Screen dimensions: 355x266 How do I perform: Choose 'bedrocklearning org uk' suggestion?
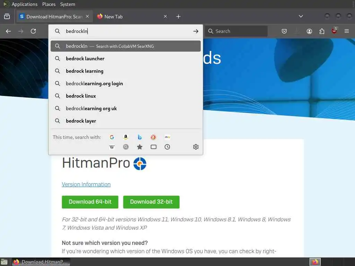click(x=125, y=108)
